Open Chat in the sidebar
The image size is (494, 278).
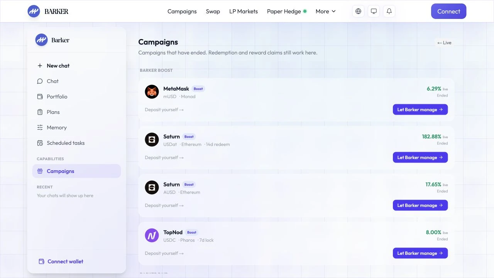pos(76,81)
